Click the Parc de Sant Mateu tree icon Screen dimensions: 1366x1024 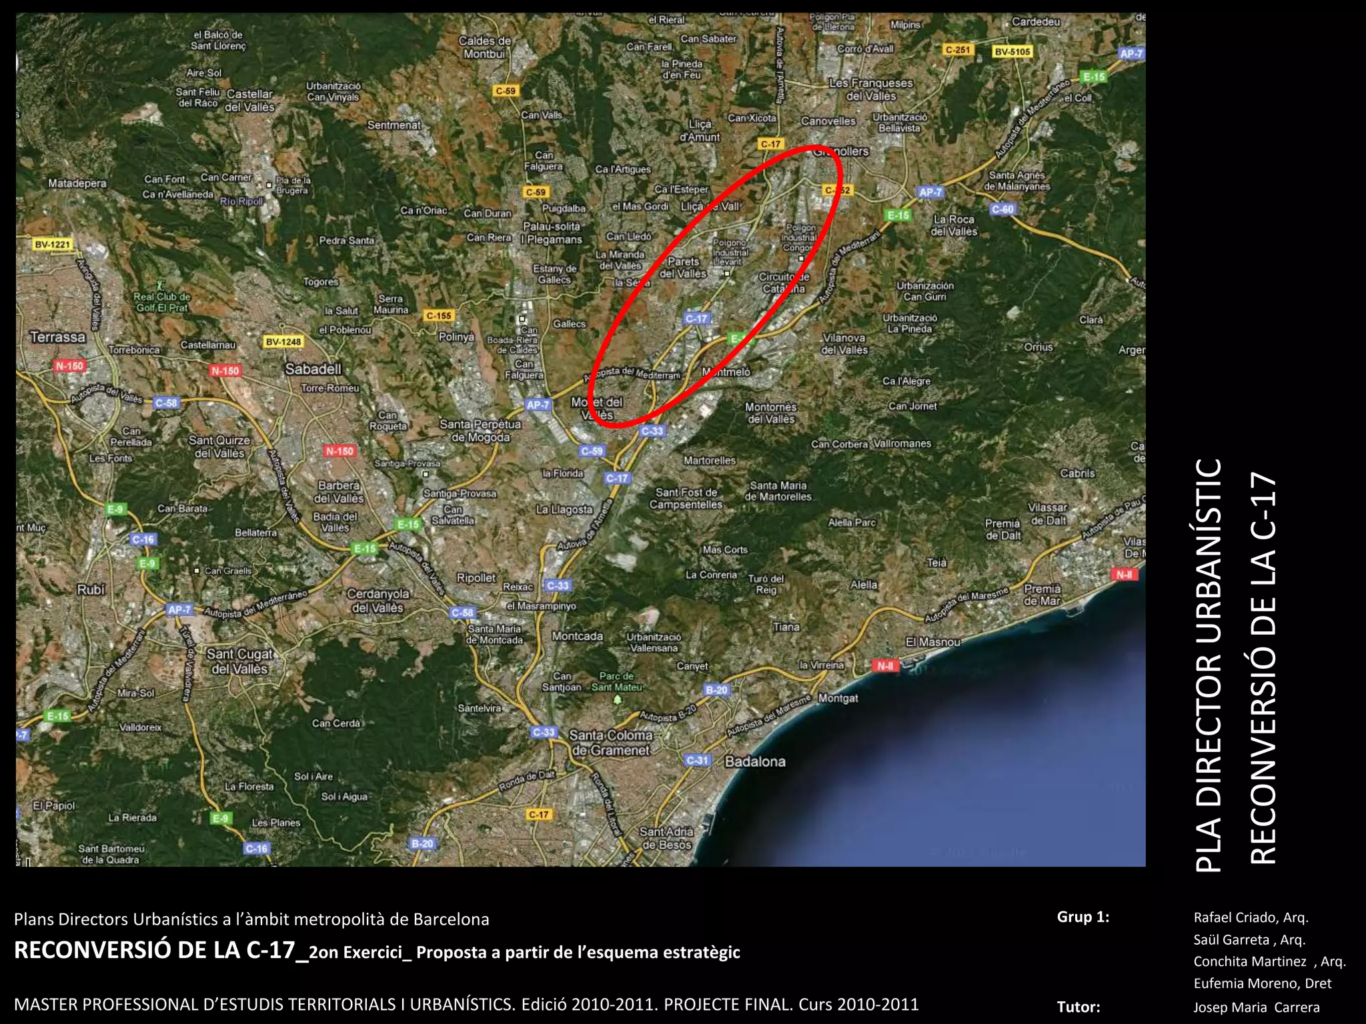click(618, 699)
